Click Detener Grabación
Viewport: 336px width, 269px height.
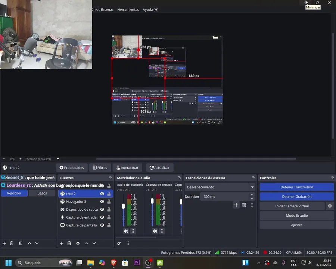click(296, 197)
